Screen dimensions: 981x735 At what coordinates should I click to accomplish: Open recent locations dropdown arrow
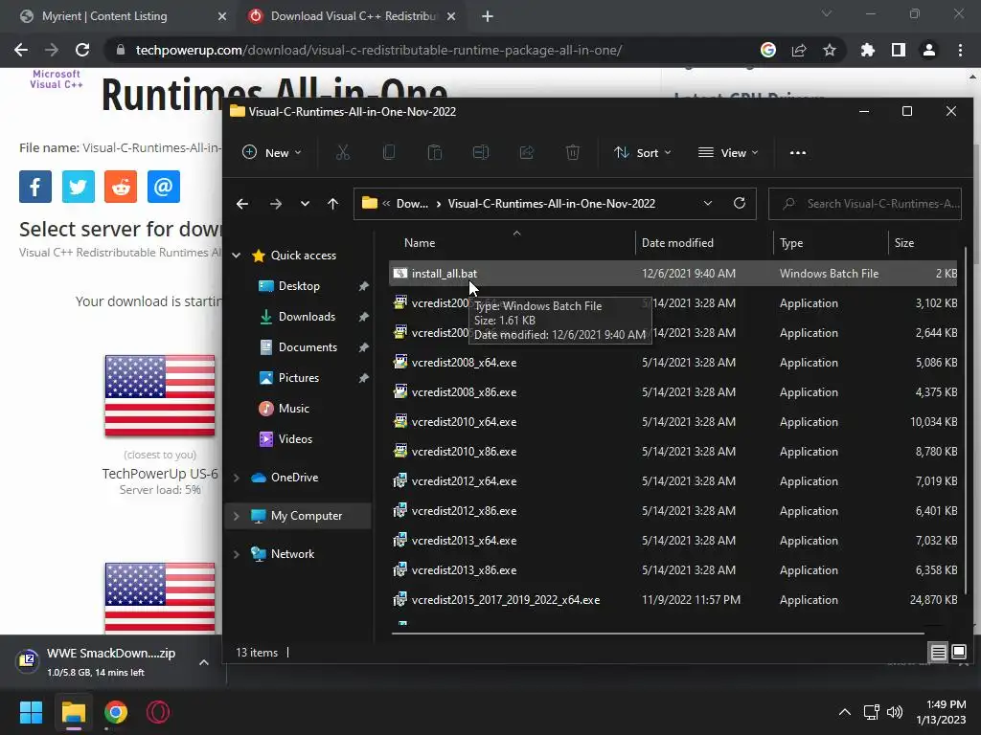(305, 204)
